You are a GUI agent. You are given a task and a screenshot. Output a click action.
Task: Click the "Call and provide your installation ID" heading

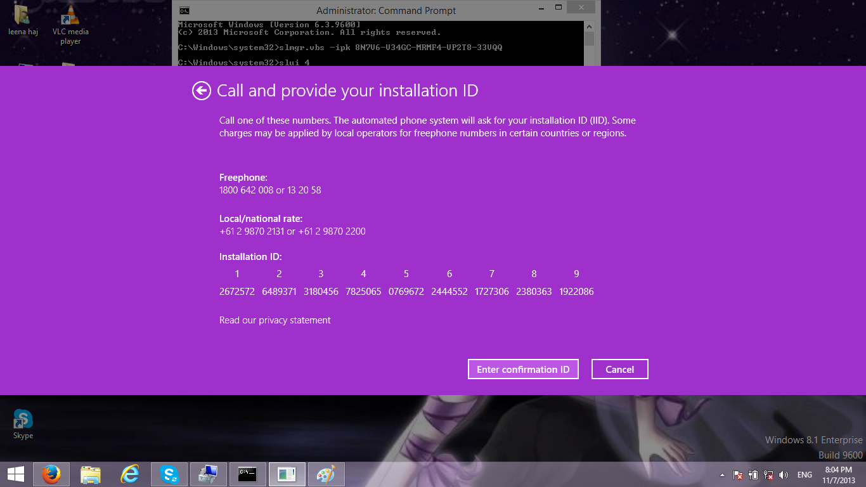point(347,91)
